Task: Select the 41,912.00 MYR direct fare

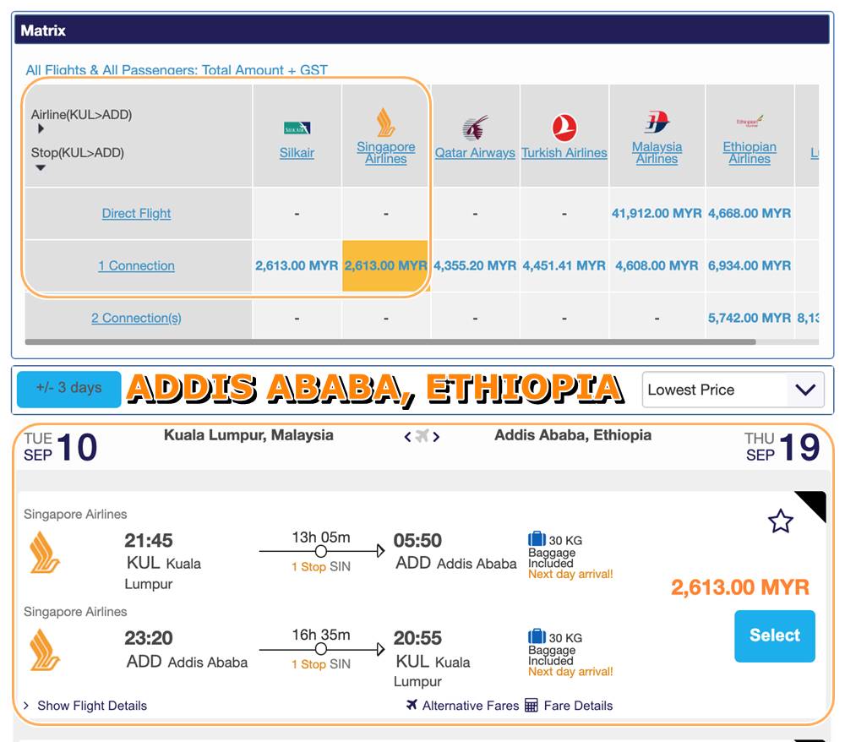Action: tap(657, 213)
